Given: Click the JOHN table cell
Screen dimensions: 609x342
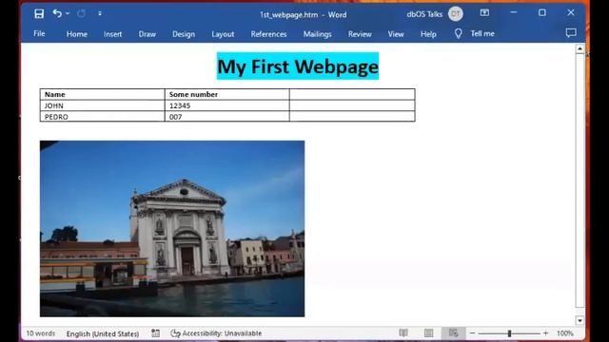Looking at the screenshot, I should click(x=102, y=105).
